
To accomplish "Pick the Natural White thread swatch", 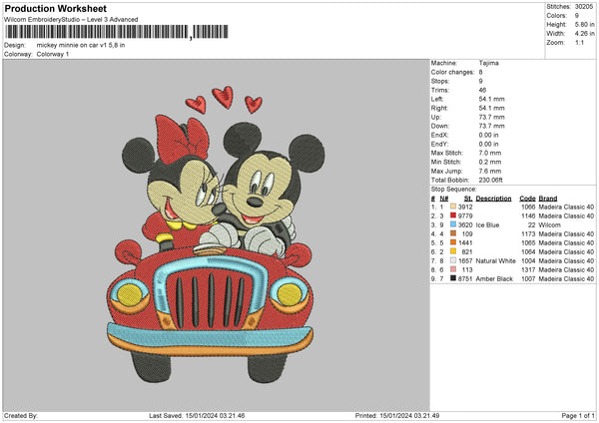I will pos(452,260).
